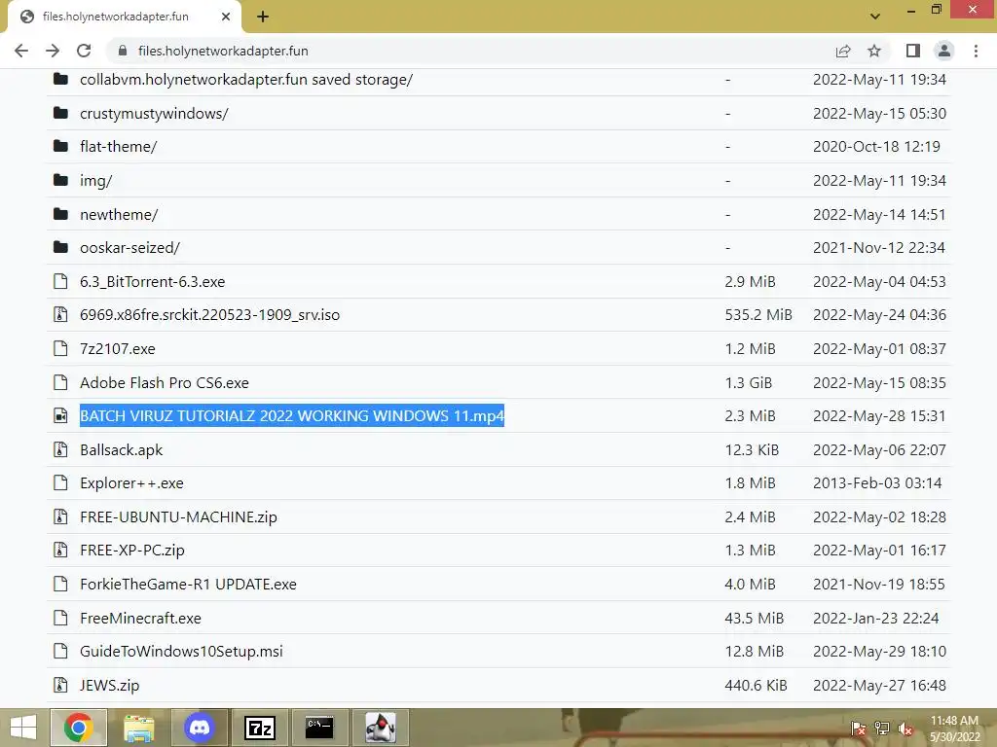This screenshot has width=997, height=747.
Task: Click the folder icon beside newtheme
Action: pyautogui.click(x=60, y=214)
